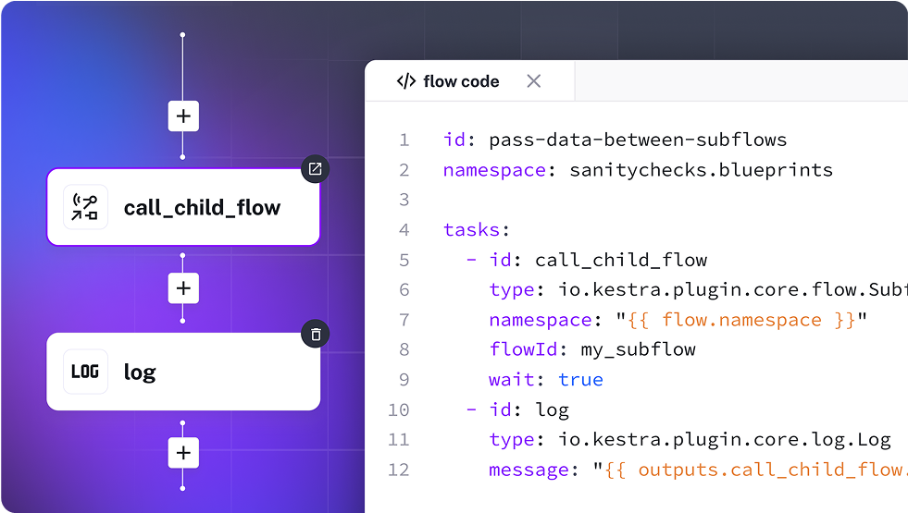
Task: Place cursor on pass-data-between-subflows id text
Action: click(637, 140)
